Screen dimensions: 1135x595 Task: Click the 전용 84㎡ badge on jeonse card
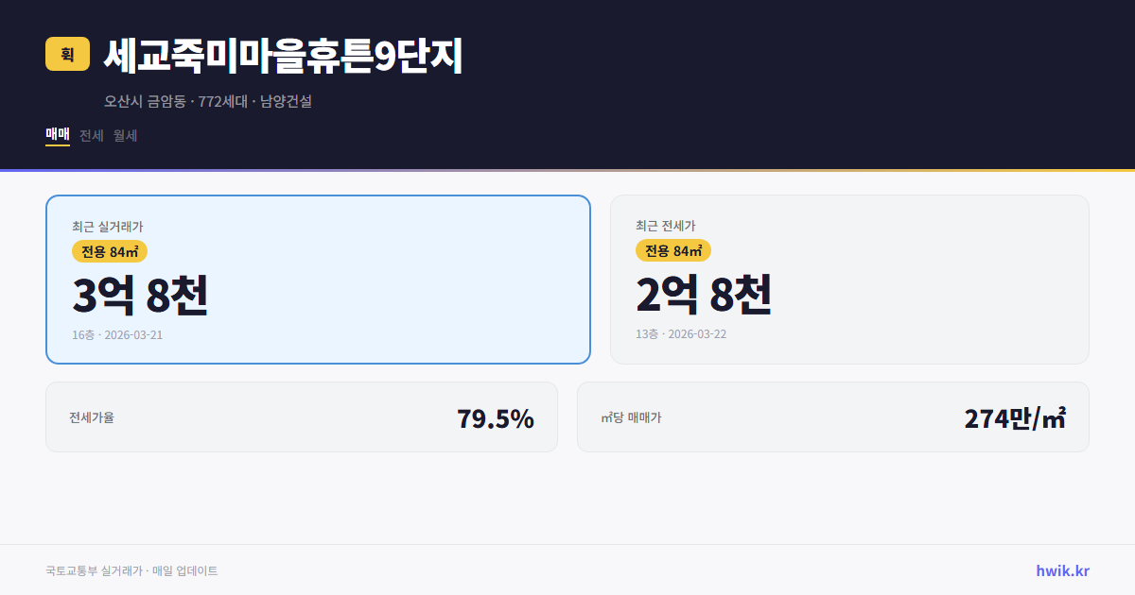(x=672, y=251)
